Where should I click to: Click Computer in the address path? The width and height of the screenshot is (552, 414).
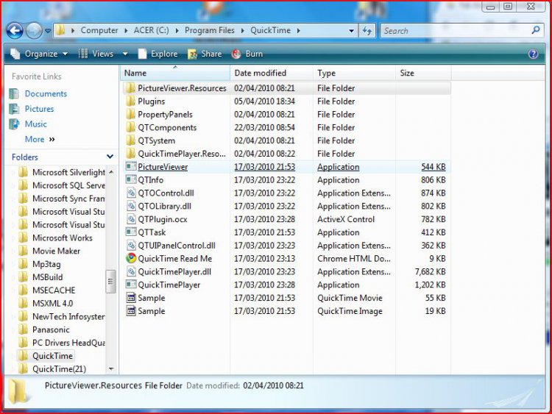(x=99, y=31)
